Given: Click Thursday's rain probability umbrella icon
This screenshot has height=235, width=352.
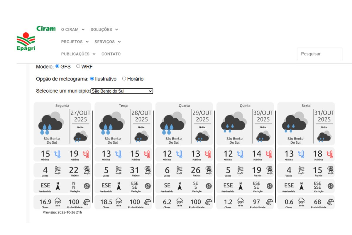Looking at the screenshot, I should point(269,202).
